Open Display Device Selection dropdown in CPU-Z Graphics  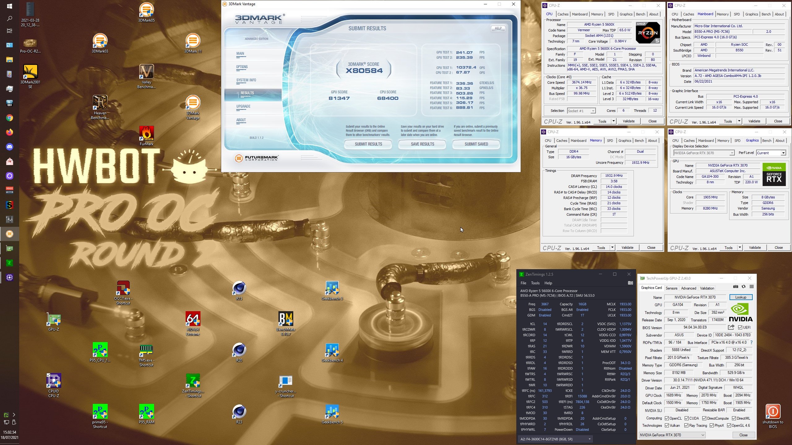pyautogui.click(x=704, y=153)
